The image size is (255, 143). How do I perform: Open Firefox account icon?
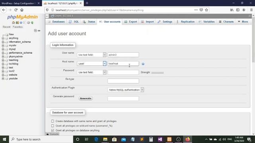click(243, 10)
